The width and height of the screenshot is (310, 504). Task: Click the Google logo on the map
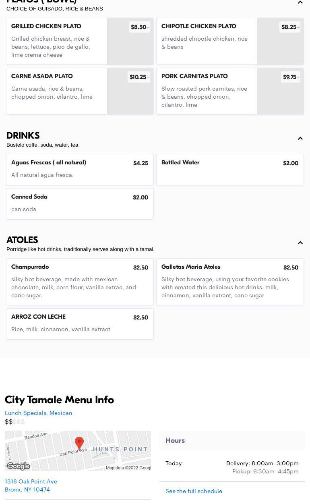pos(19,466)
